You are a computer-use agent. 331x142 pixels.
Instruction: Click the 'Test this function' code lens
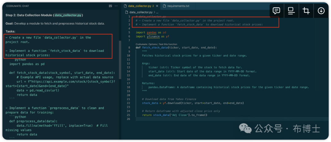pyautogui.click(x=168, y=44)
